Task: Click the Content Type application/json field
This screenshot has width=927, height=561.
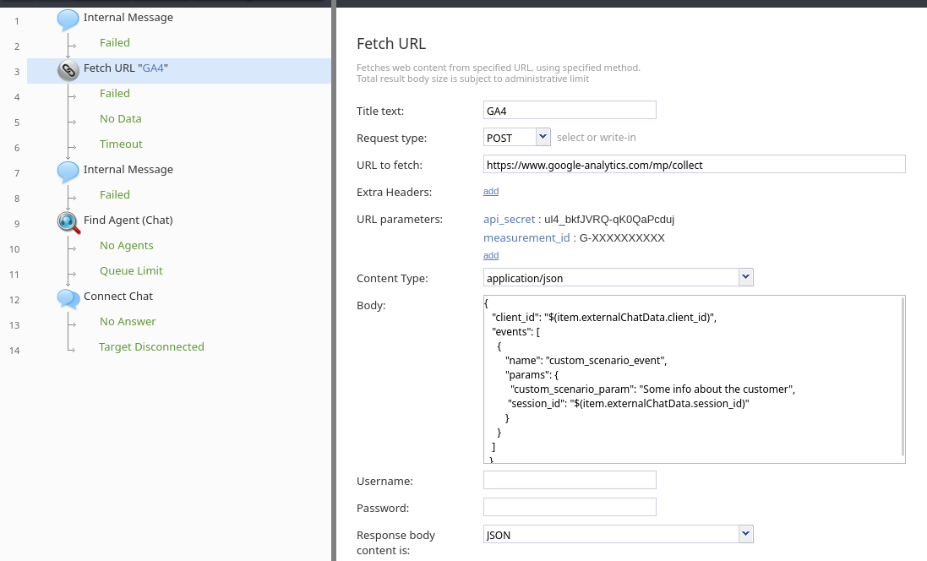Action: pos(611,277)
